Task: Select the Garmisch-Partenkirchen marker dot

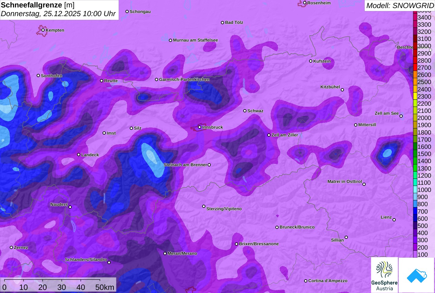Action: 157,79
